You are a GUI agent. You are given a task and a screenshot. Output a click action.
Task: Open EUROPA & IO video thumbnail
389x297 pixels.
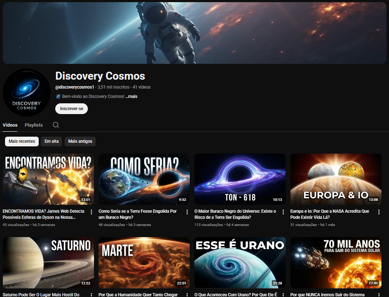[x=336, y=179]
